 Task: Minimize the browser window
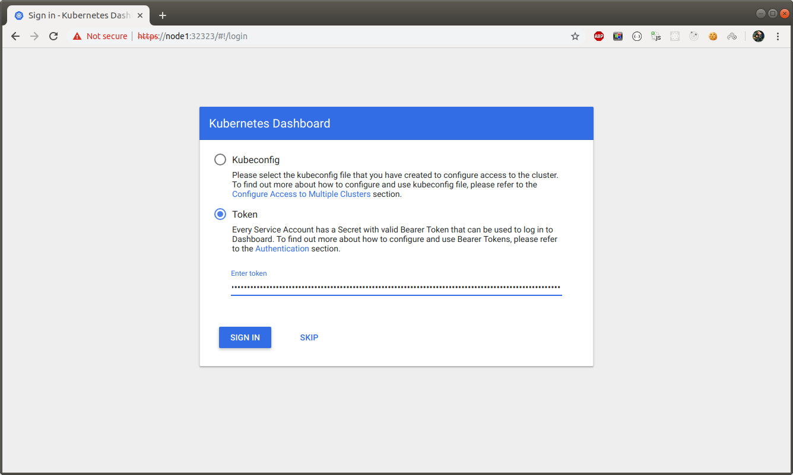[x=761, y=13]
